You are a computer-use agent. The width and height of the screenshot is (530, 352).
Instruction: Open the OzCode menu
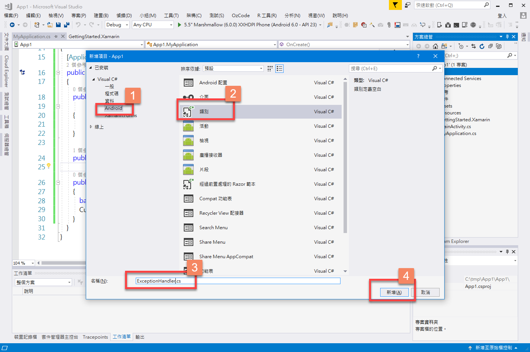point(241,16)
